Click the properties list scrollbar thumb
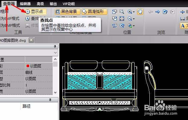The image size is (188, 120). (55, 64)
